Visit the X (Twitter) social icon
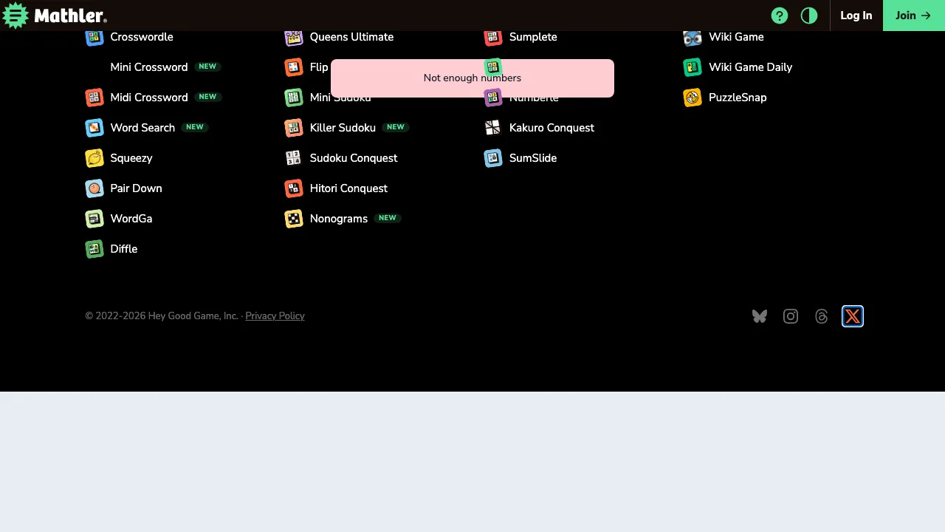The image size is (945, 532). pyautogui.click(x=853, y=316)
